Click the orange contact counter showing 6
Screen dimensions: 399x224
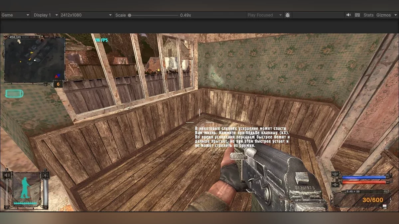point(58,84)
